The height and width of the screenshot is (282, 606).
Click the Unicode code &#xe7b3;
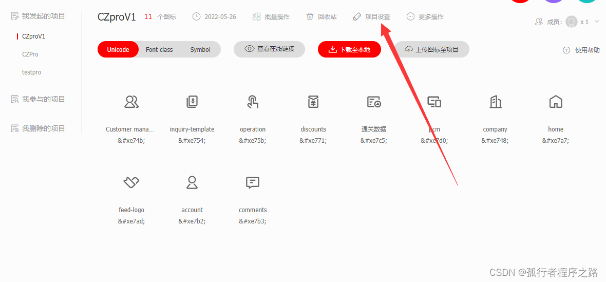[x=253, y=221]
